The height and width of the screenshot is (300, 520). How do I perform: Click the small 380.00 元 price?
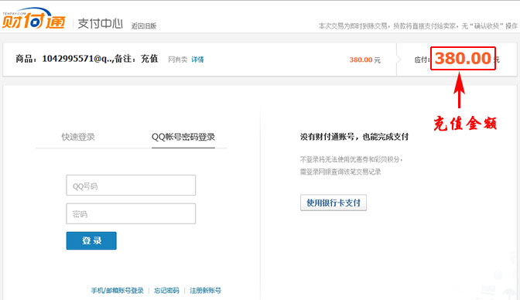tap(364, 60)
